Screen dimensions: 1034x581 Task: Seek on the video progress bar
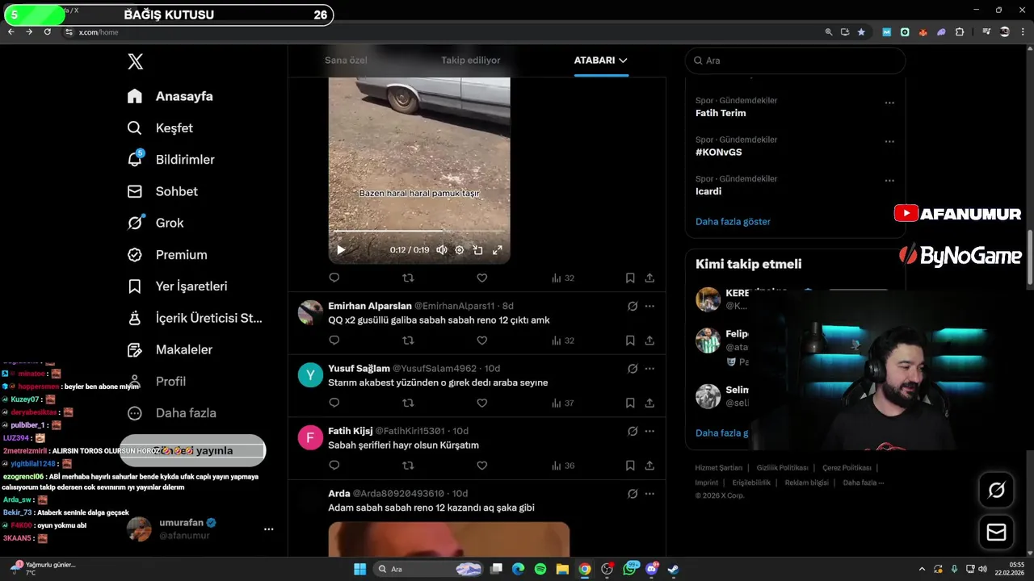418,232
